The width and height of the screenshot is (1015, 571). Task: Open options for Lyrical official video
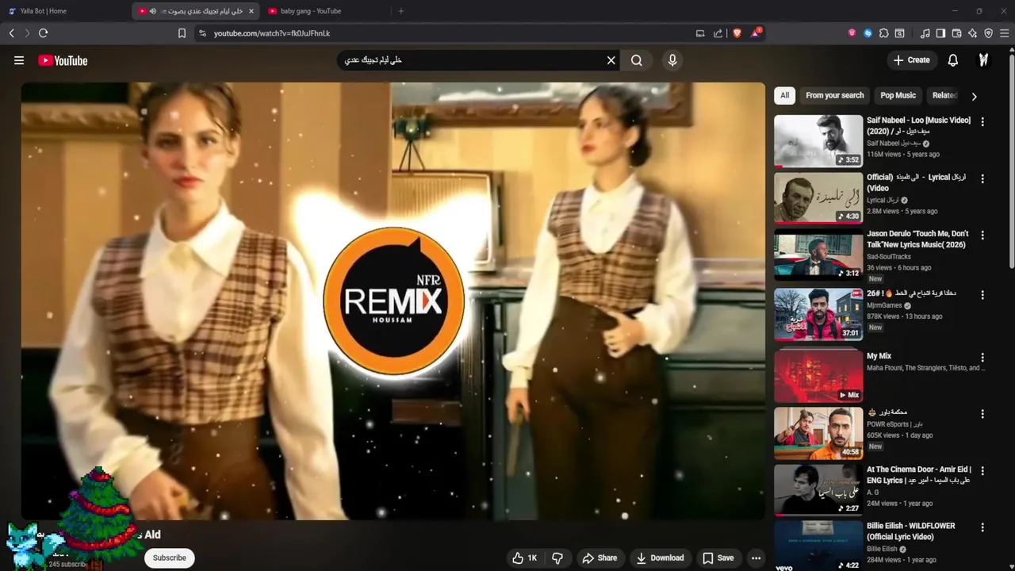(x=982, y=179)
